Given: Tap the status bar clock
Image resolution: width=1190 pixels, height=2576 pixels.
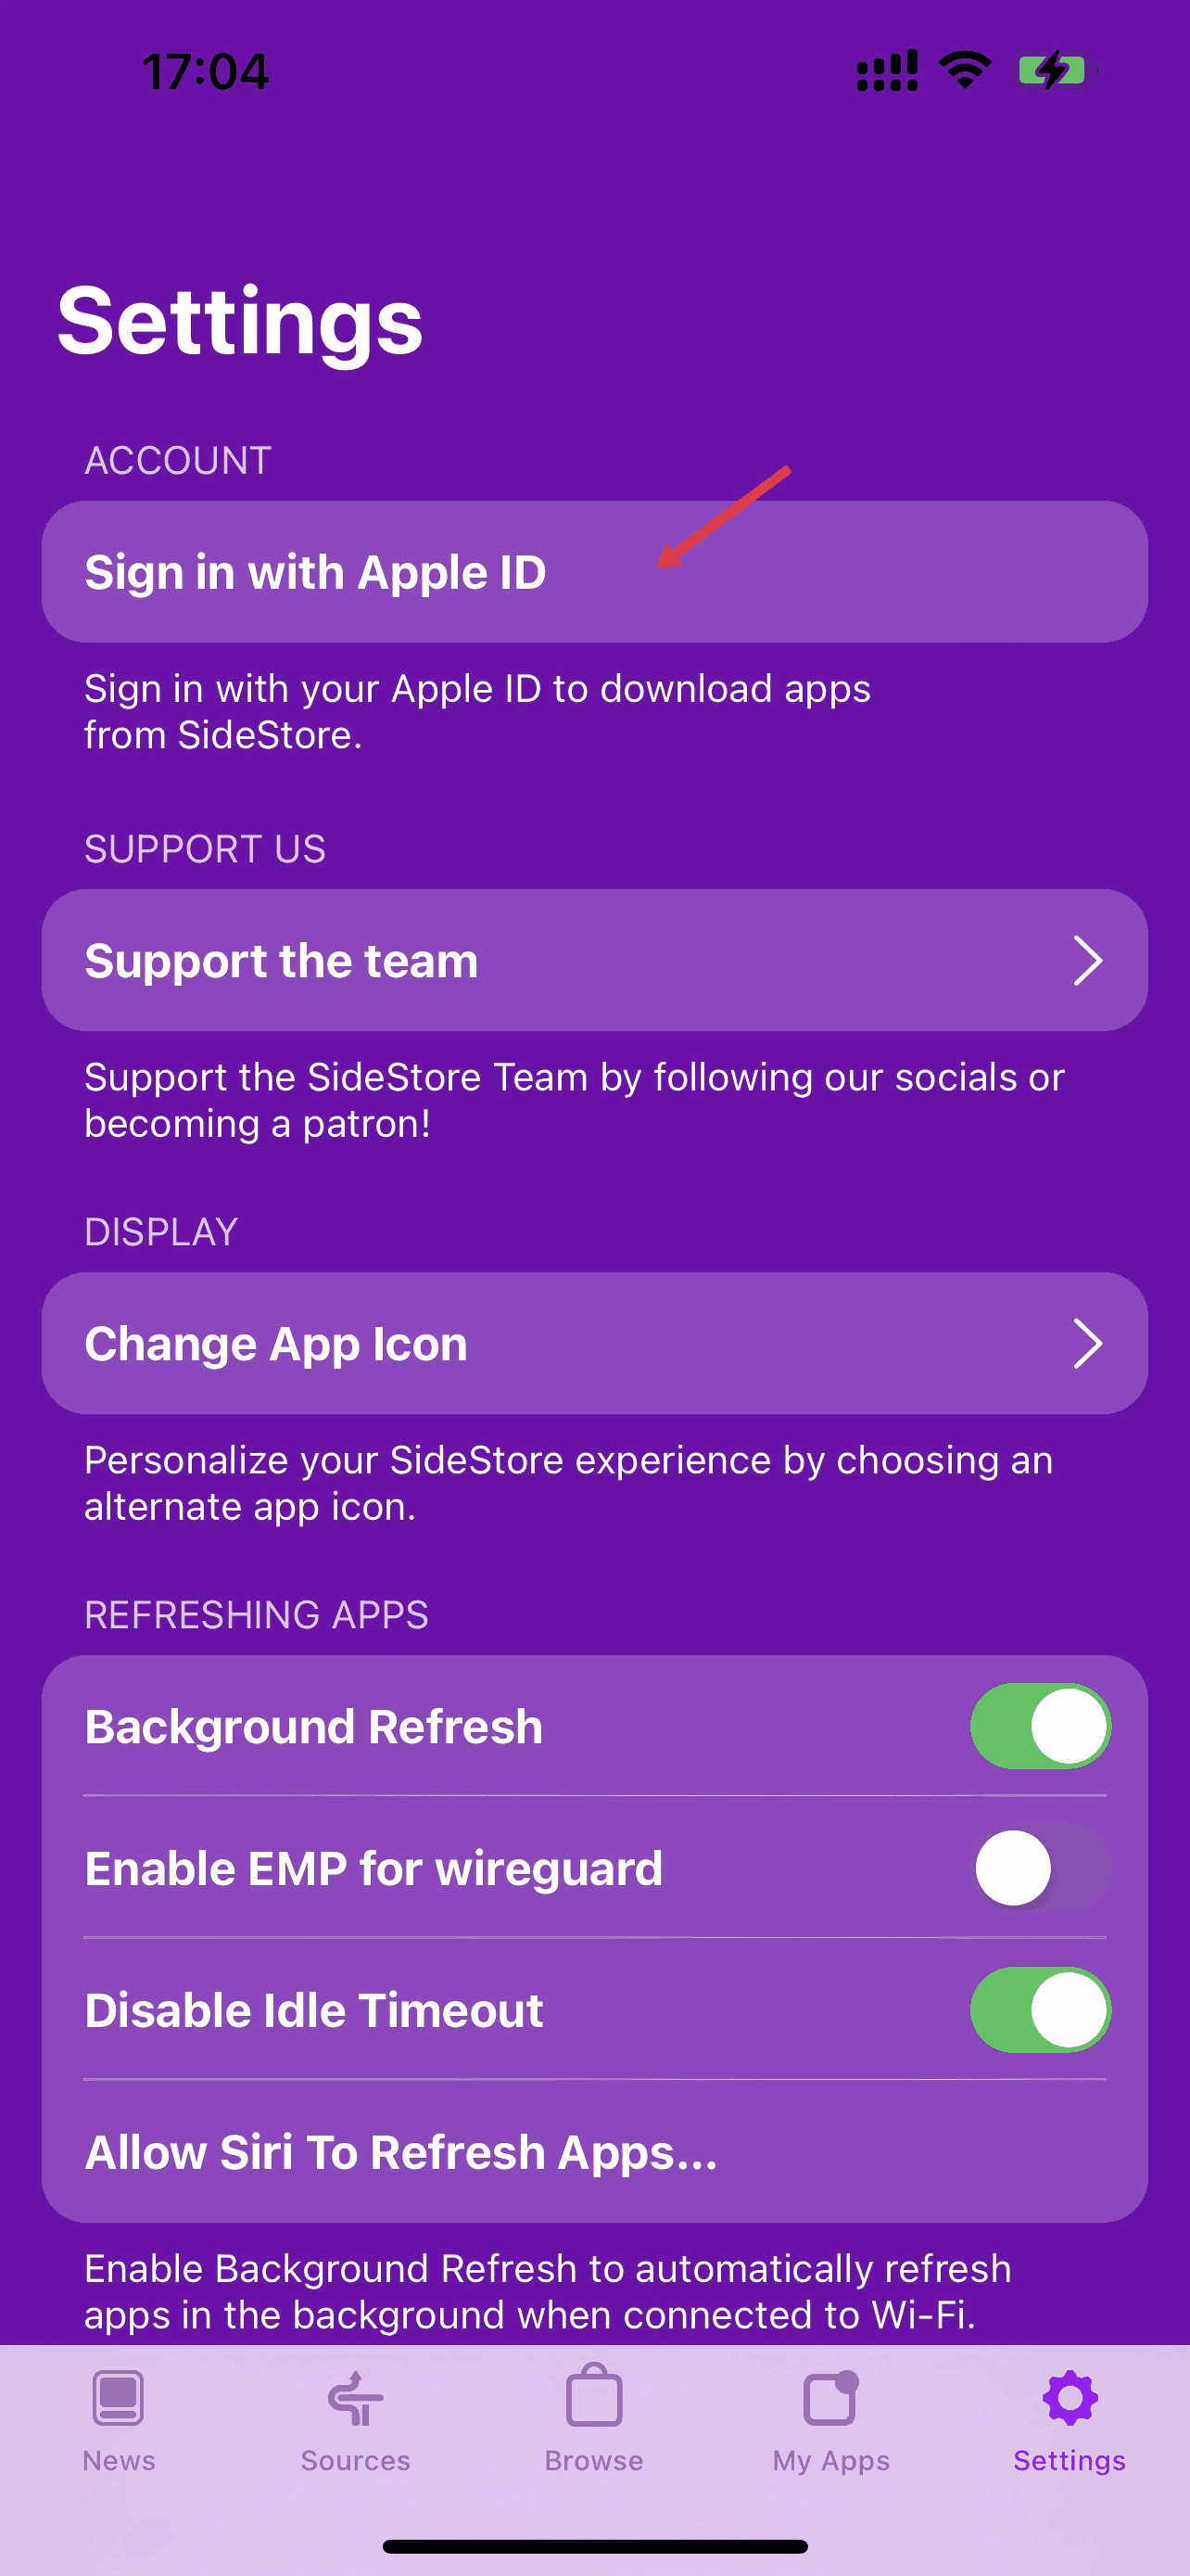Looking at the screenshot, I should click(206, 72).
